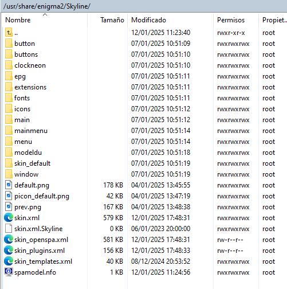287x289 pixels.
Task: Select the clockneon folder icon
Action: (x=9, y=65)
